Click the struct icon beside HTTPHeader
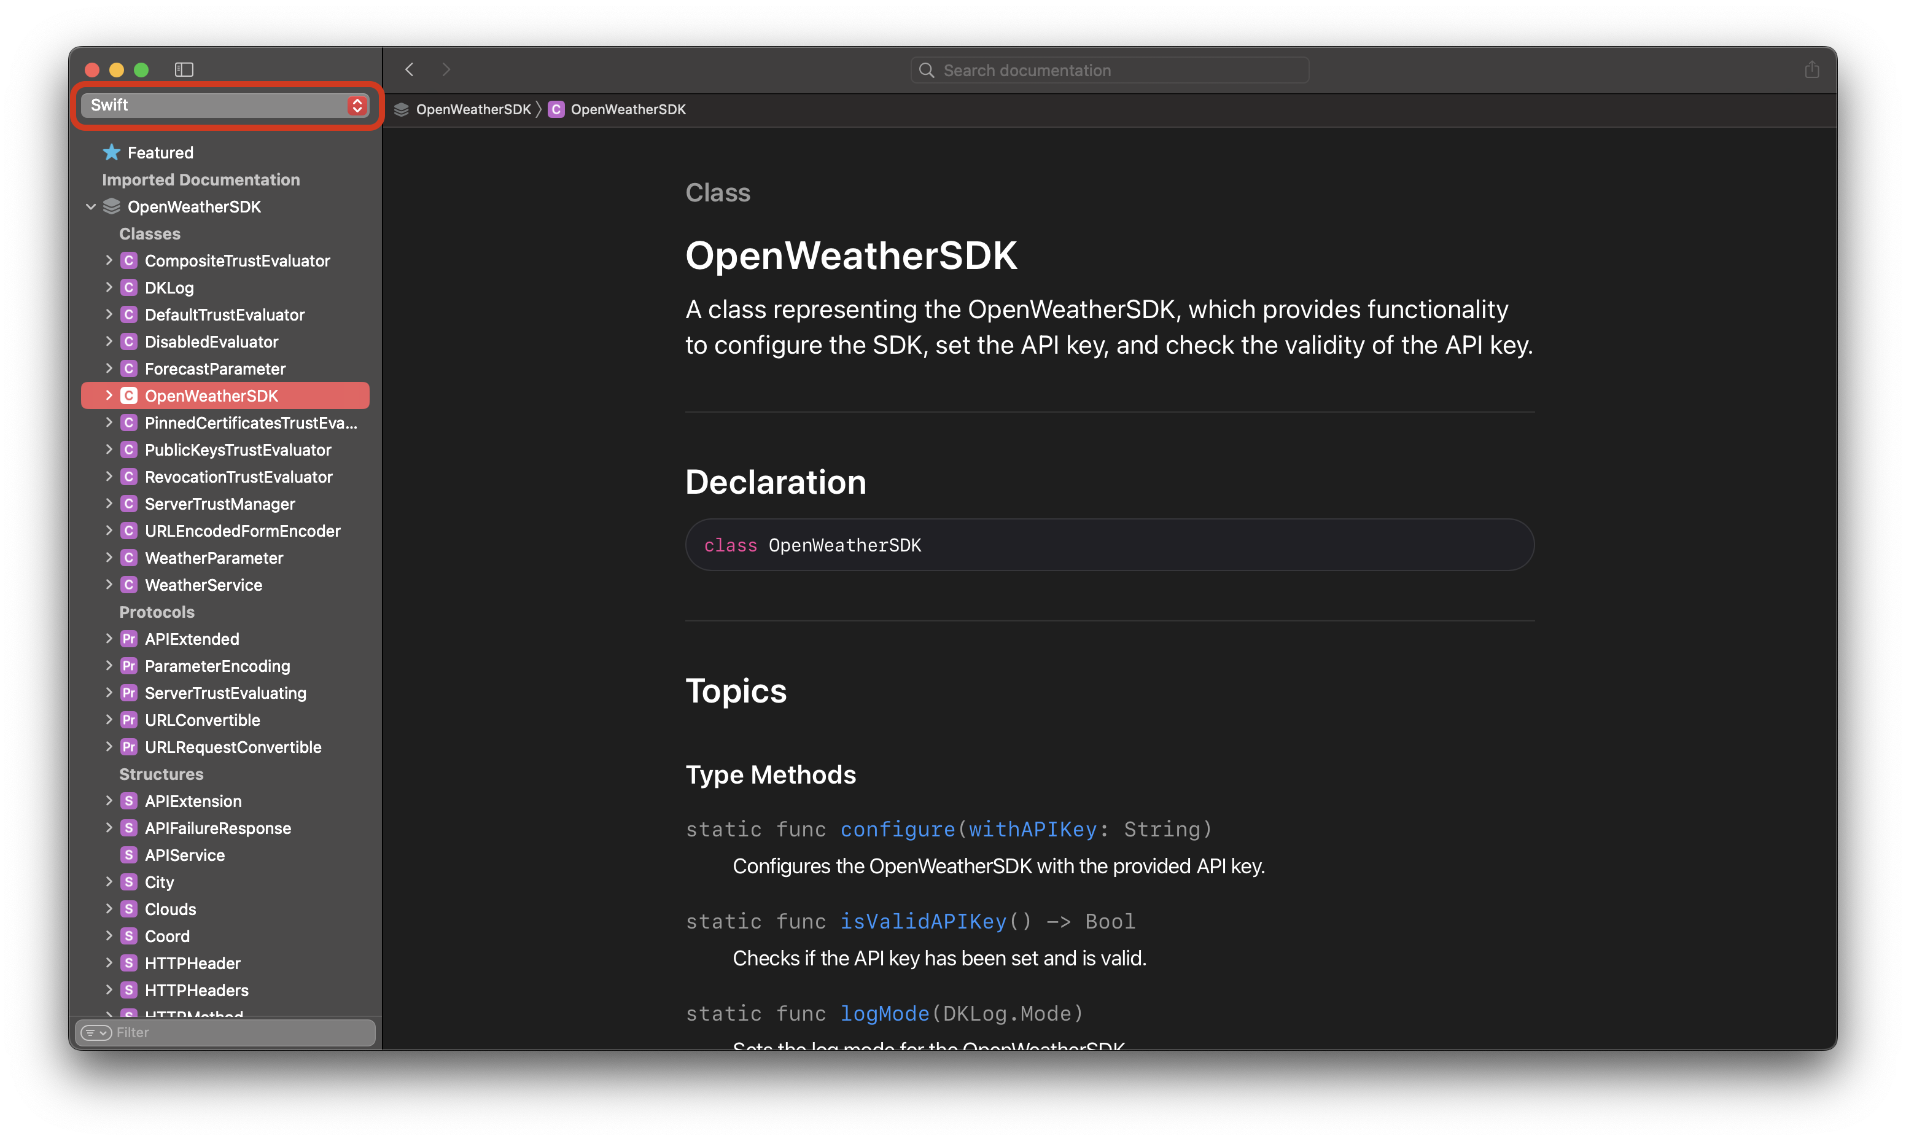 [x=129, y=963]
